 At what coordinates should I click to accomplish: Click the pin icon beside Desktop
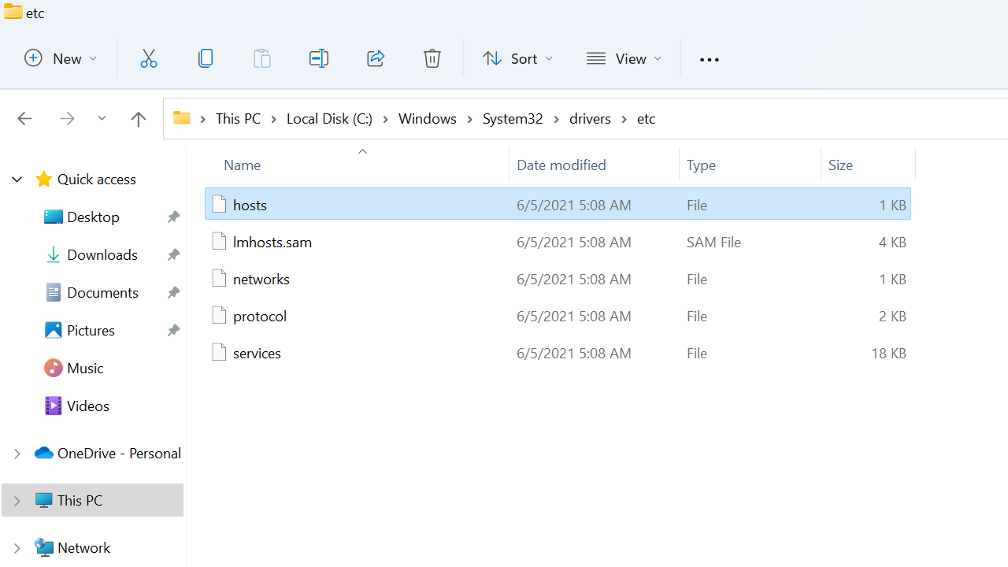tap(173, 217)
